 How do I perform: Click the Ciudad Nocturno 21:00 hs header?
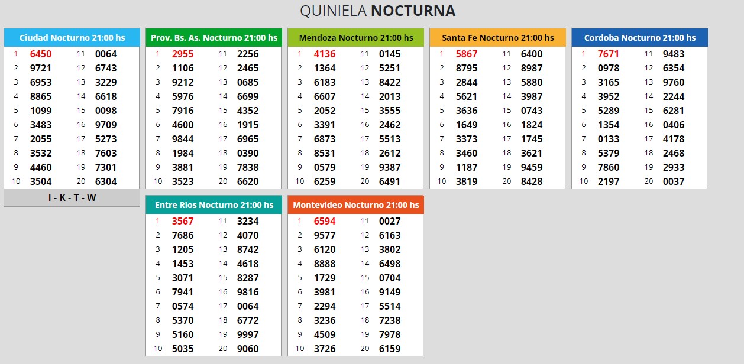click(x=72, y=37)
